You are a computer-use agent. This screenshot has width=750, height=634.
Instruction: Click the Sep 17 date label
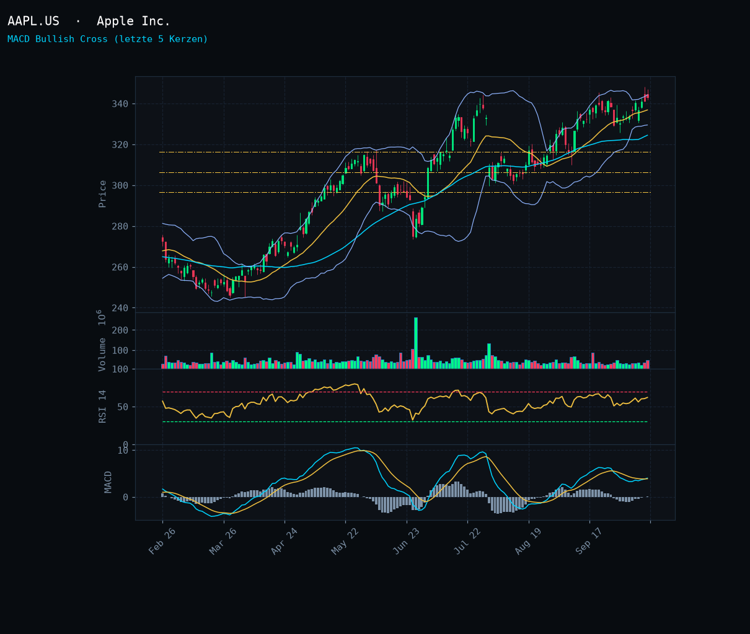[x=589, y=541]
